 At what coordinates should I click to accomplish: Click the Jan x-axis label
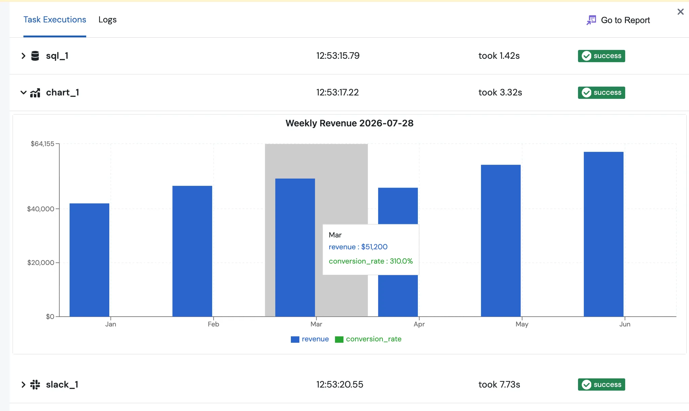[111, 324]
